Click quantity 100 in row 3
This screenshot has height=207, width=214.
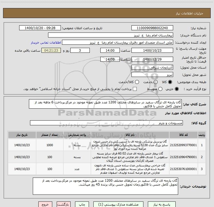click(50, 169)
